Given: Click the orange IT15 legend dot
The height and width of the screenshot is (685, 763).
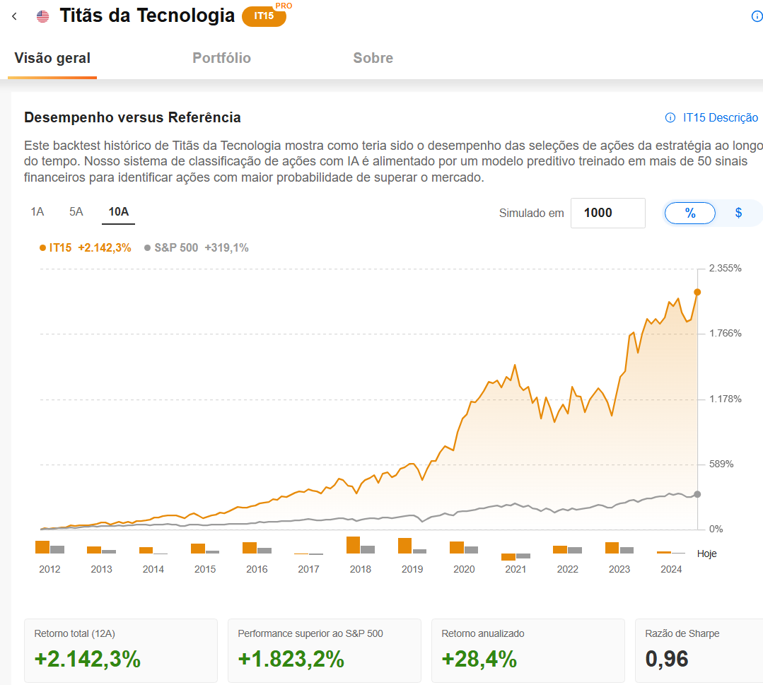Looking at the screenshot, I should [43, 248].
